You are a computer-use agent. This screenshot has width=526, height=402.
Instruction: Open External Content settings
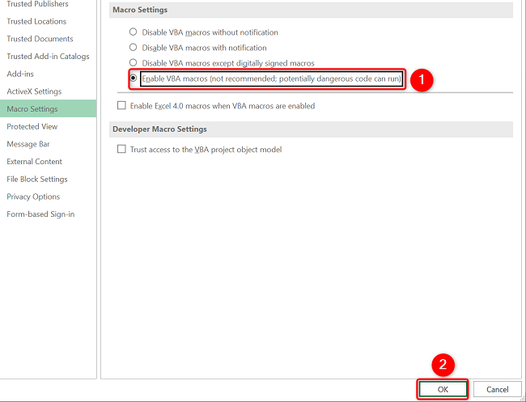[x=35, y=162]
